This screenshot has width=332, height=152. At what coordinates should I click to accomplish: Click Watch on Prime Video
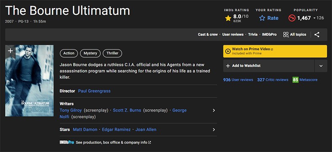tap(275, 51)
